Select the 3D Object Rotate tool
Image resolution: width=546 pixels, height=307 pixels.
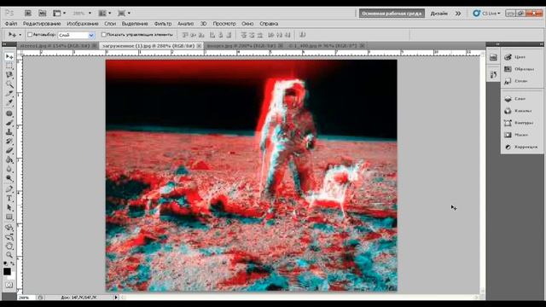9,228
